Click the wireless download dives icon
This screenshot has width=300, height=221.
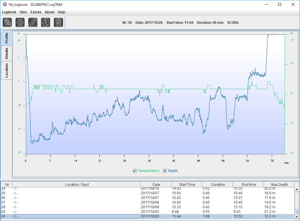tap(7, 22)
